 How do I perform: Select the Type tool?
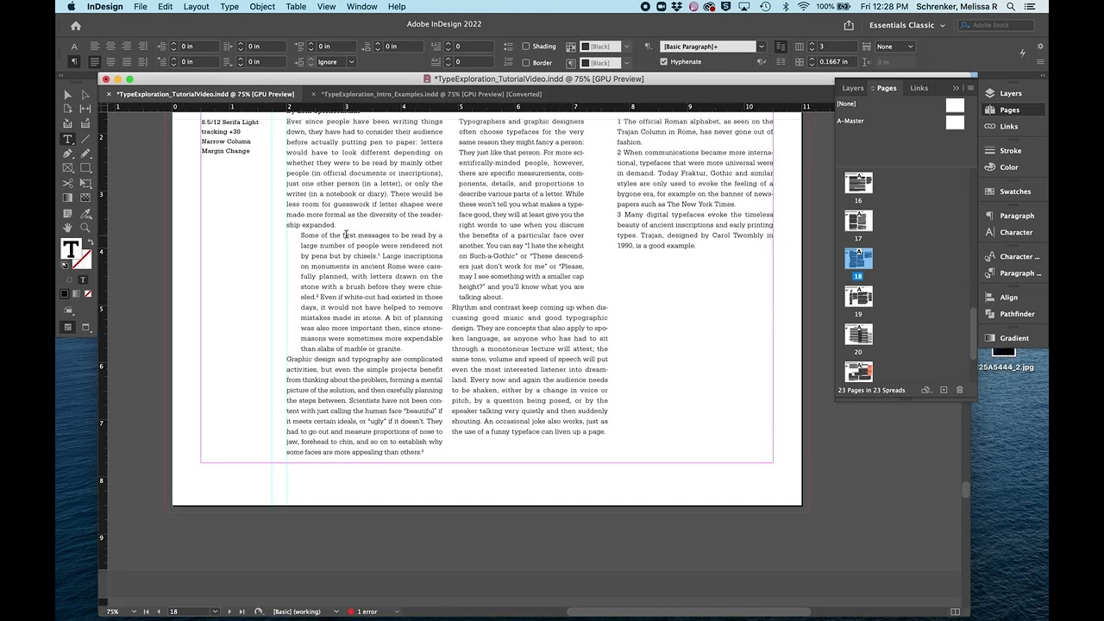tap(68, 139)
